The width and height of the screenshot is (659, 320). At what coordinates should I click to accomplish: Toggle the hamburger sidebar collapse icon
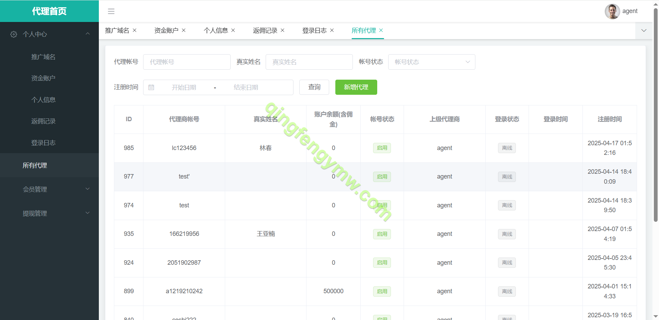[x=111, y=11]
